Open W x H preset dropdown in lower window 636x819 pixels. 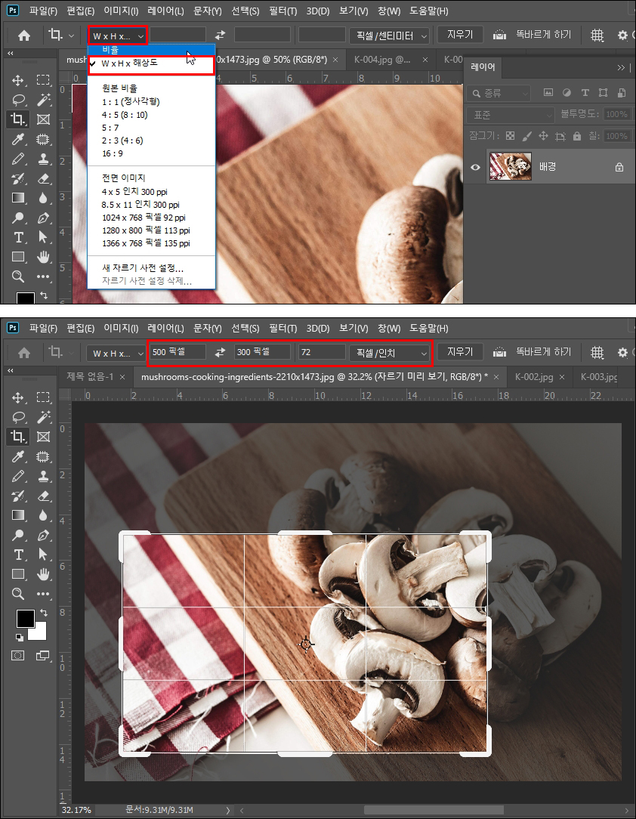(116, 353)
